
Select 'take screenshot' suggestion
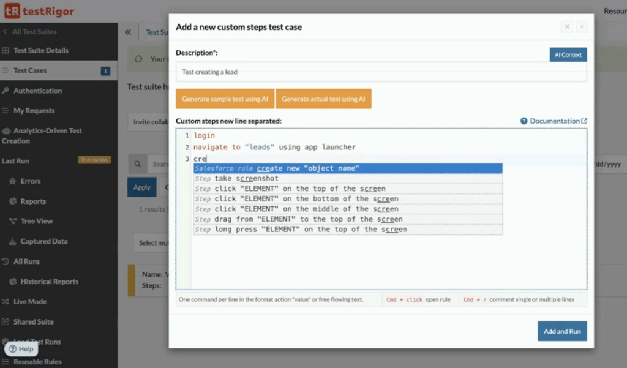click(x=348, y=178)
